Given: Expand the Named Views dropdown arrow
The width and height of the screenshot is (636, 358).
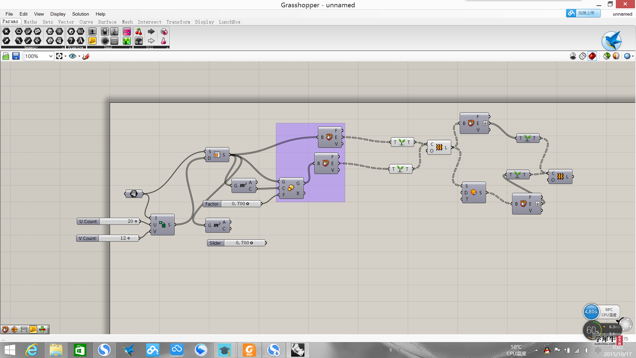Looking at the screenshot, I should [79, 56].
